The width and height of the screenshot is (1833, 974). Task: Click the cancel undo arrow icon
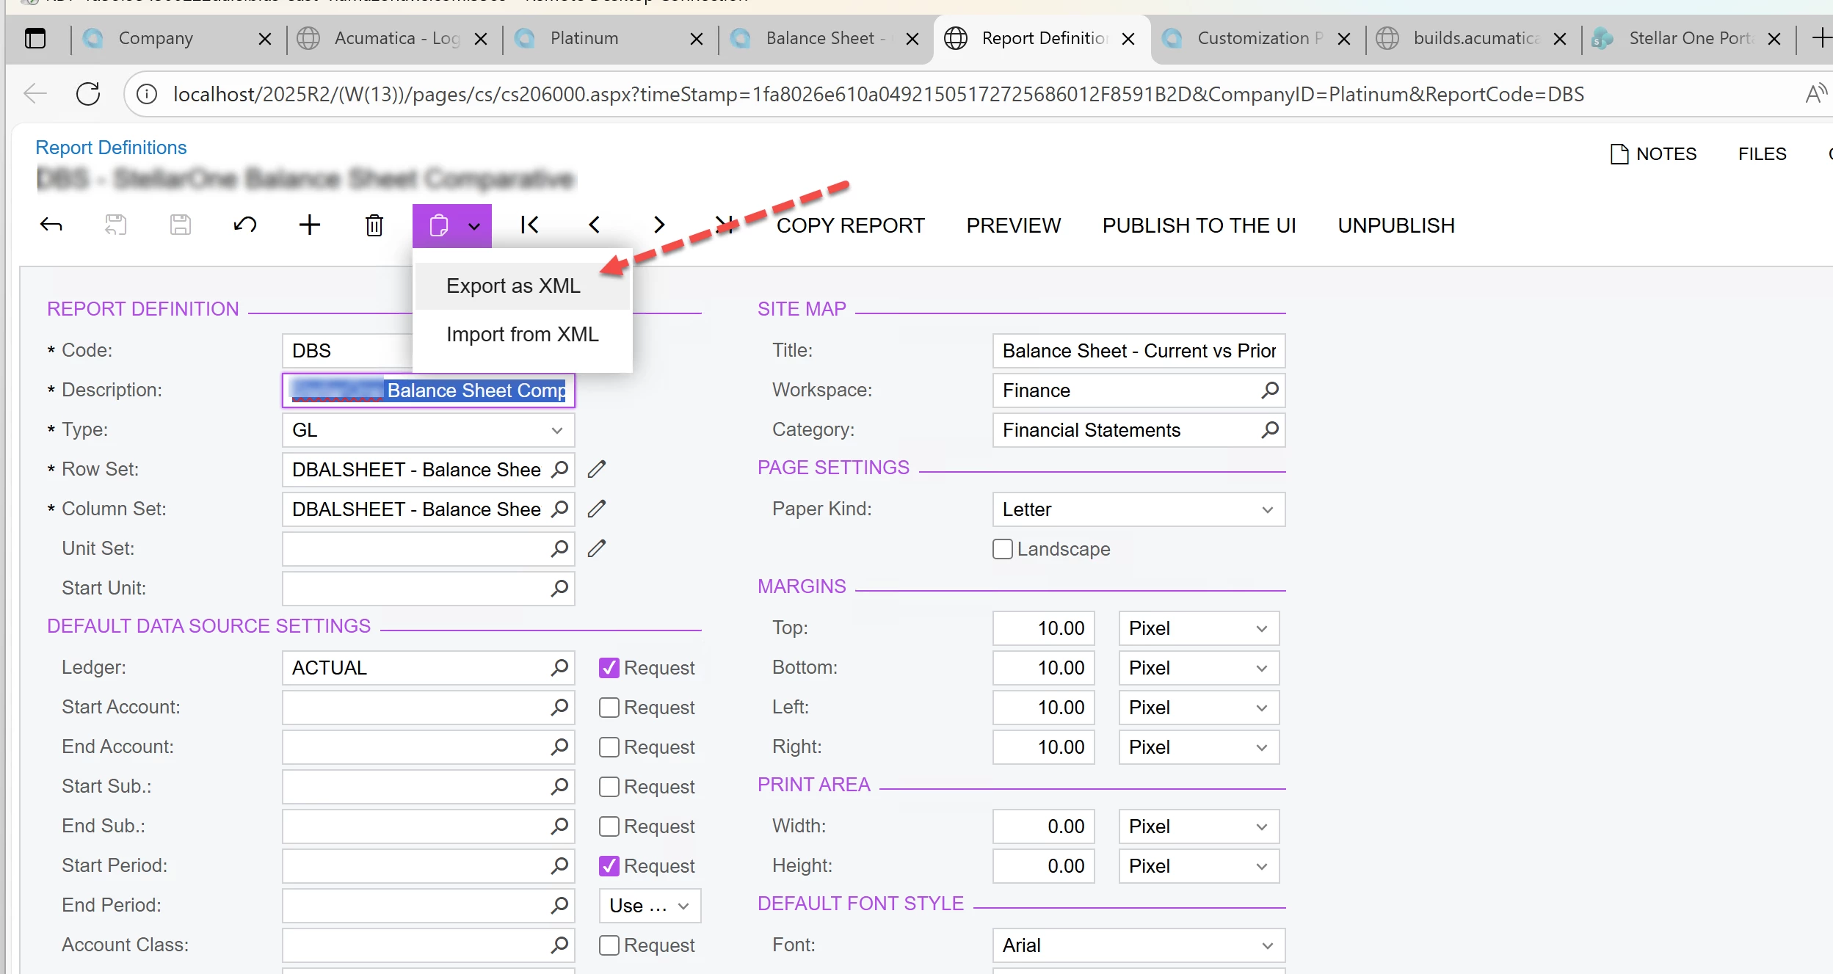245,225
